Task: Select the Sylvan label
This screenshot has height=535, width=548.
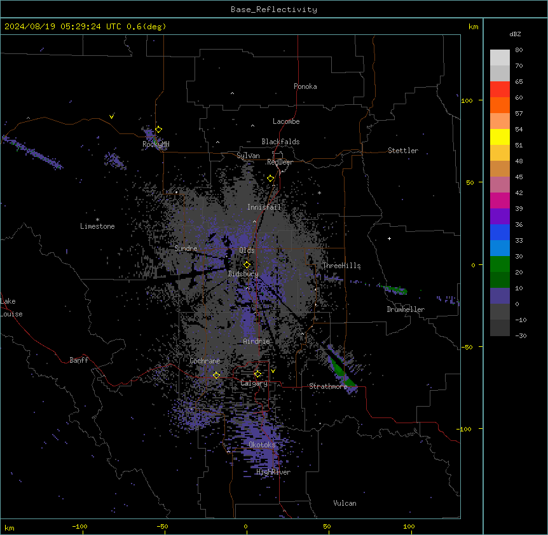Action: click(x=248, y=156)
